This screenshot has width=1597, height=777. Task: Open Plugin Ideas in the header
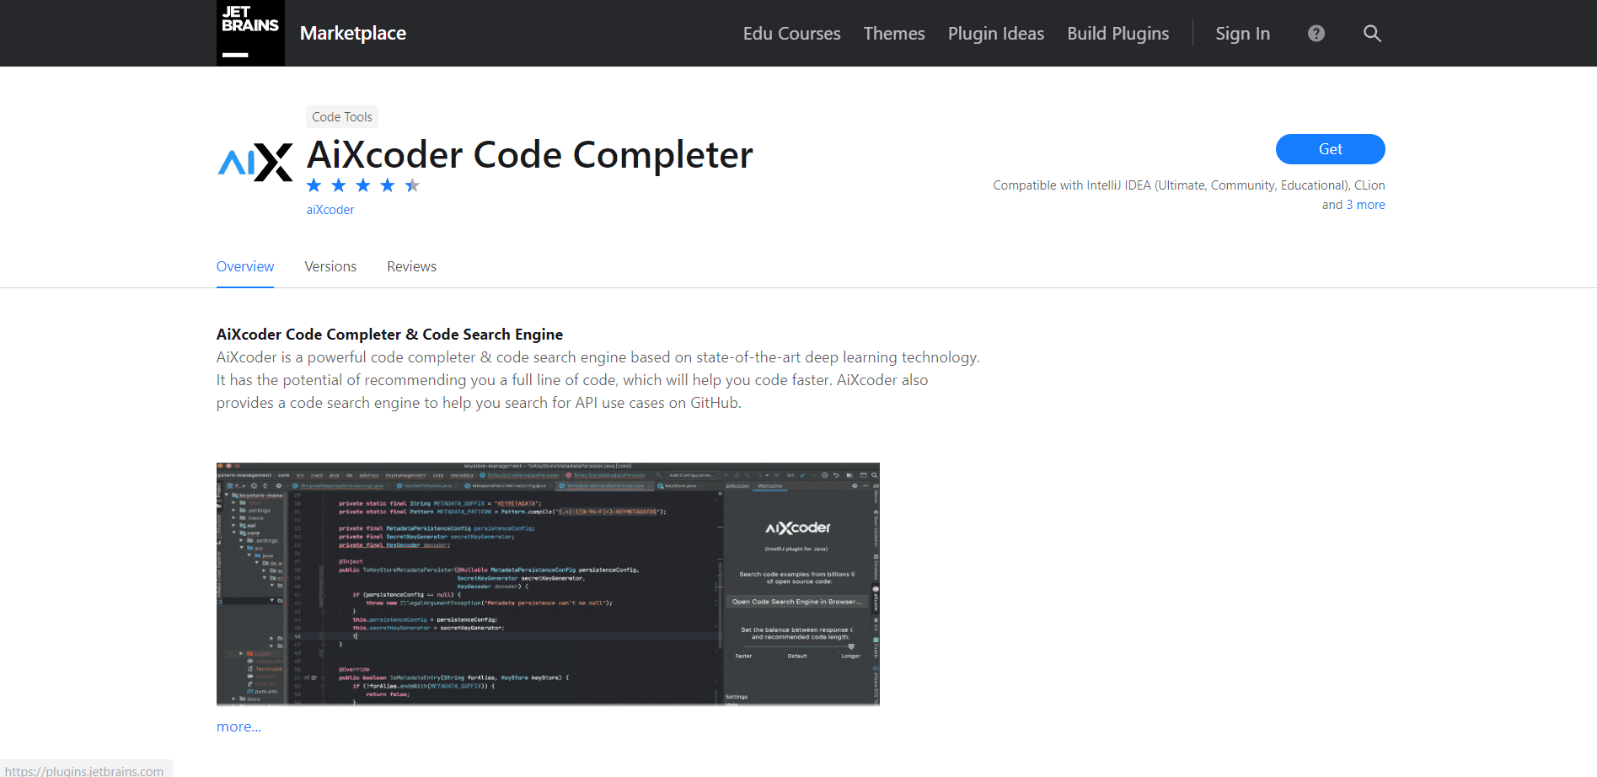tap(996, 34)
